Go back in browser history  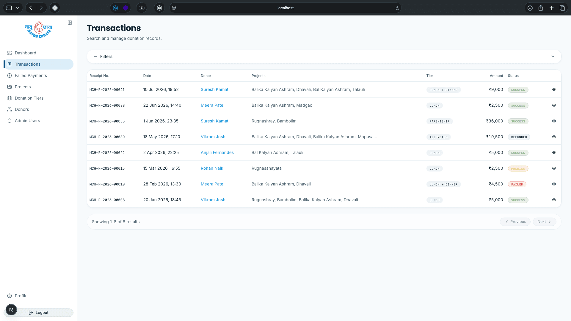31,8
